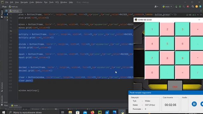Click button 1 in JOHNY BE GOOD calculator

tap(152, 29)
